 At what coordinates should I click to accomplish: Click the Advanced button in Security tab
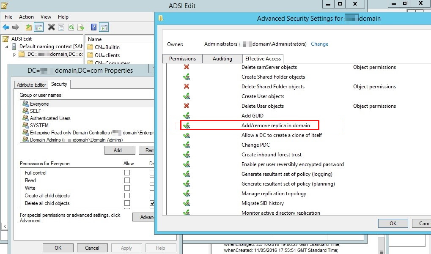click(143, 217)
